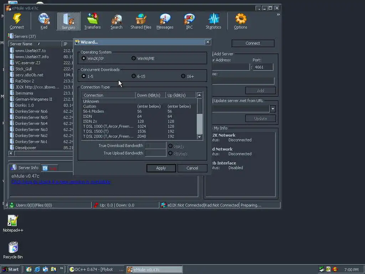This screenshot has height=274, width=365.
Task: Click Apply in the Wizard dialog
Action: pos(161,168)
